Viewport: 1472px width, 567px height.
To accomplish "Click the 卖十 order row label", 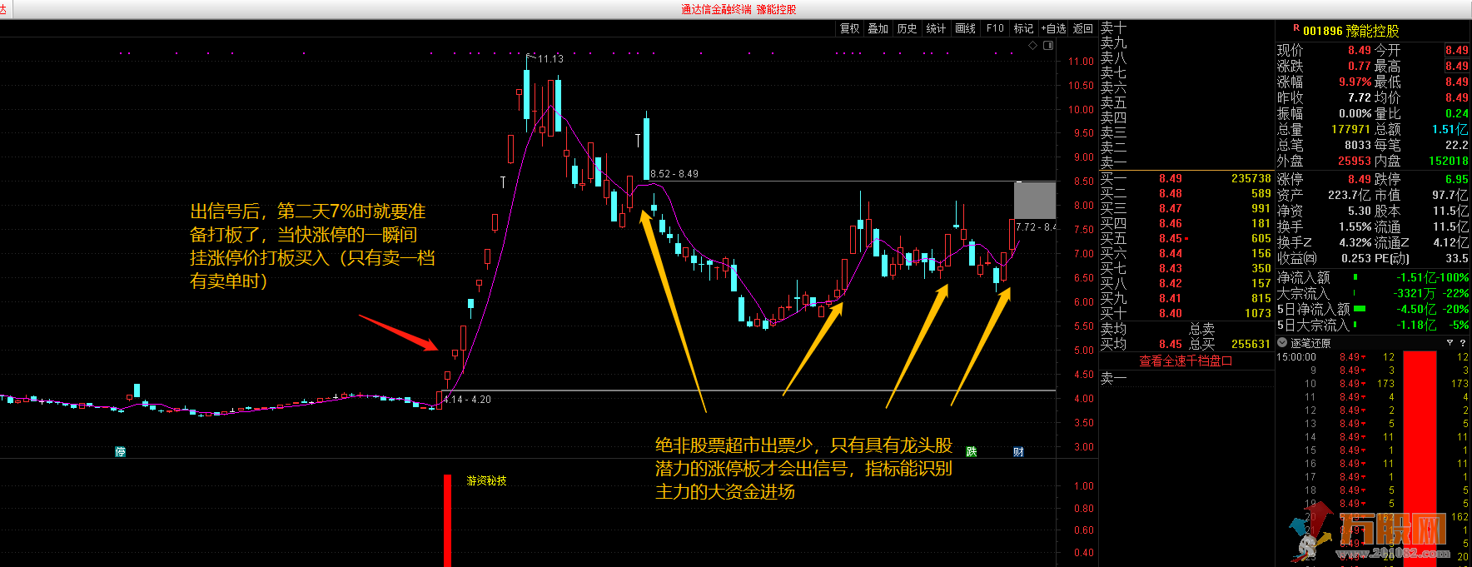I will (x=1113, y=27).
